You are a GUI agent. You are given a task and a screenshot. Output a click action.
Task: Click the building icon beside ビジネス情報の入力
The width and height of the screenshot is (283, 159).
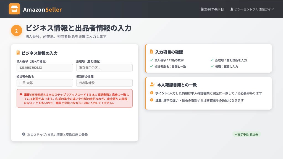coord(18,53)
